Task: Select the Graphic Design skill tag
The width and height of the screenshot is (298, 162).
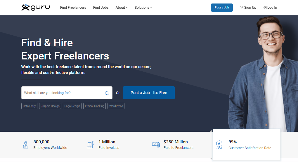Action: point(50,106)
